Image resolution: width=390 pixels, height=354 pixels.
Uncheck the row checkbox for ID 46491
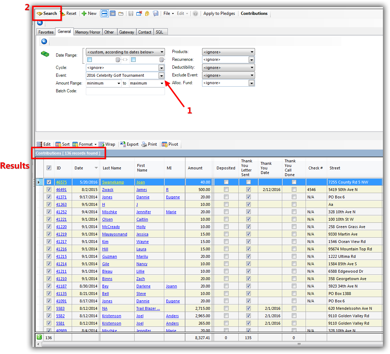pyautogui.click(x=49, y=190)
